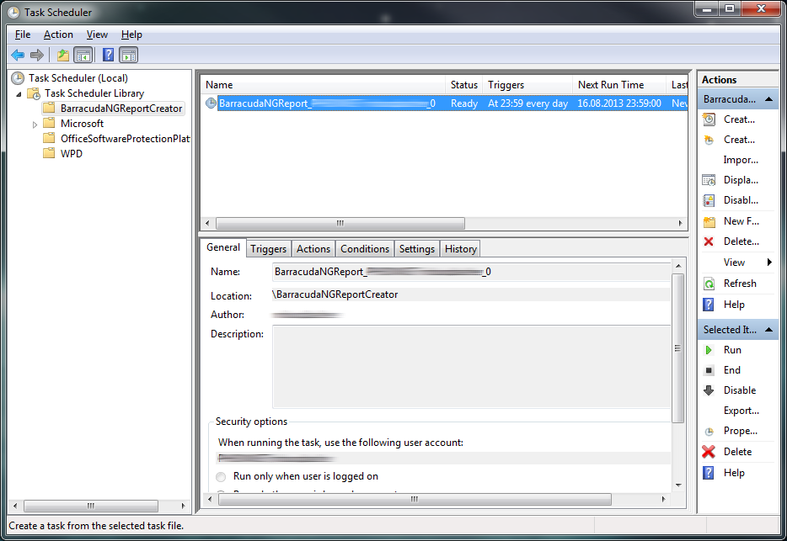Screen dimensions: 787x541
Task: Sort by Next Run Time column header
Action: pyautogui.click(x=619, y=85)
